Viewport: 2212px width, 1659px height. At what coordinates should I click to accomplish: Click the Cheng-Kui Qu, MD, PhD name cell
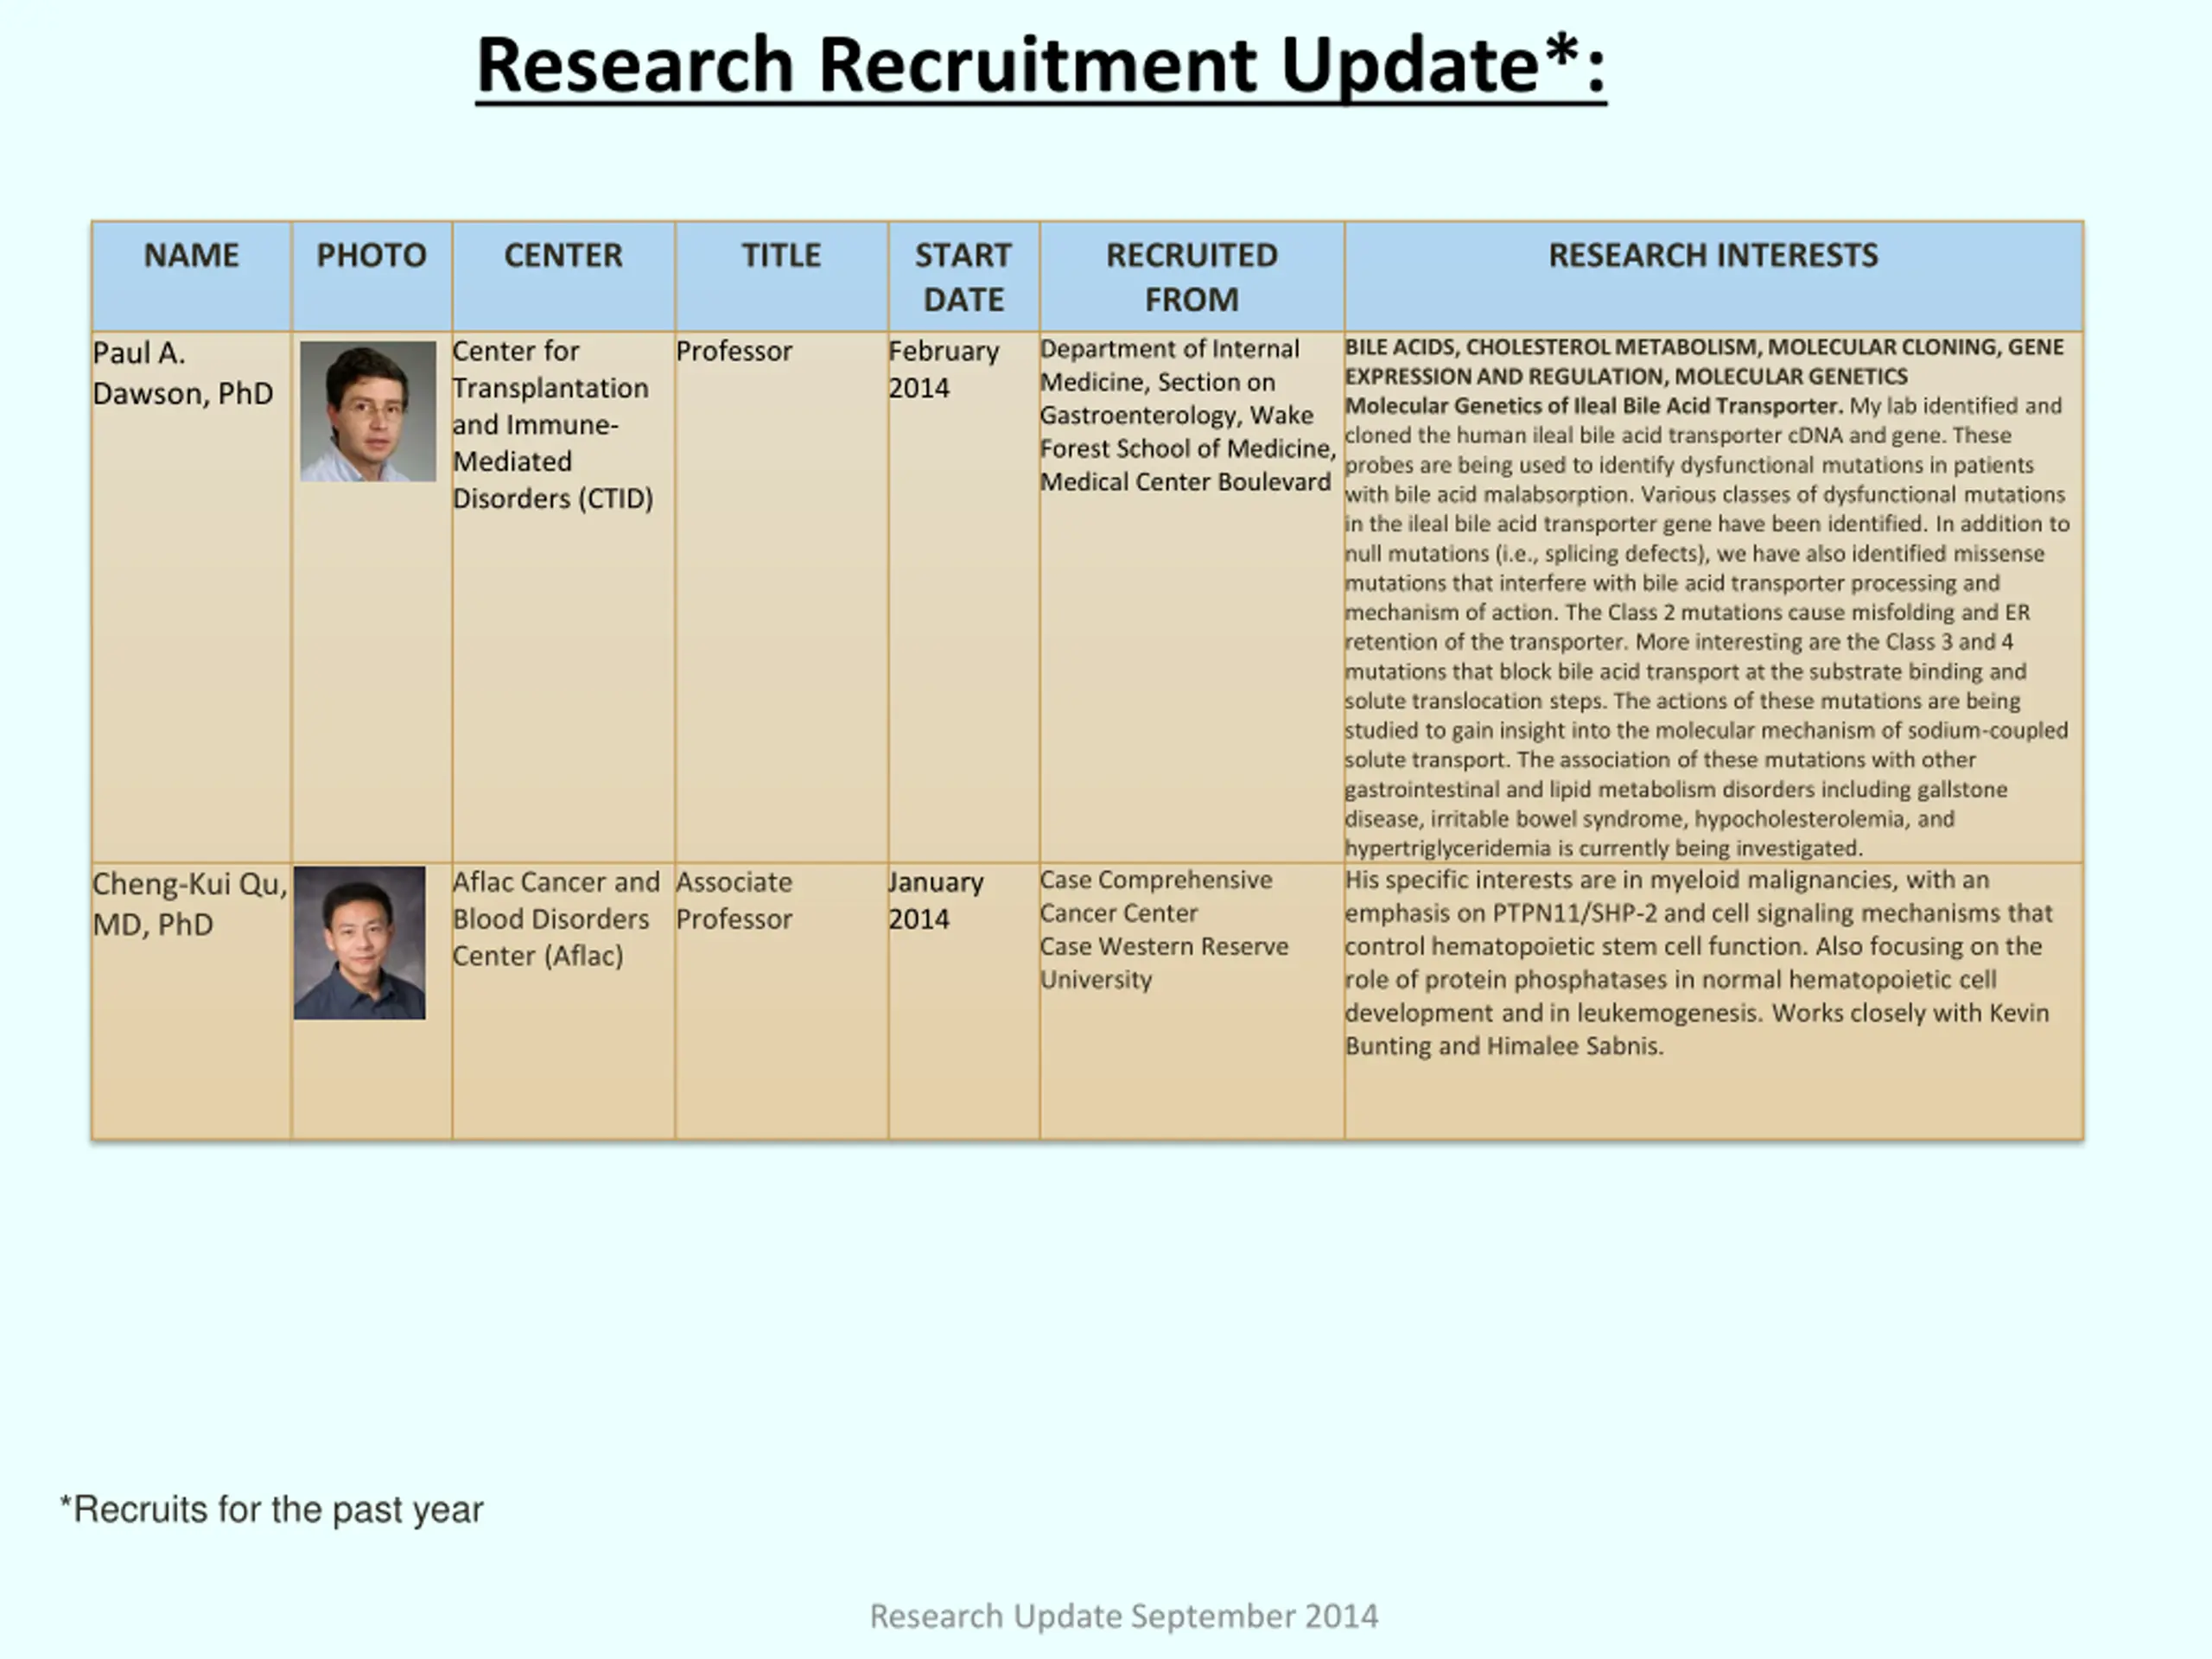(x=189, y=904)
